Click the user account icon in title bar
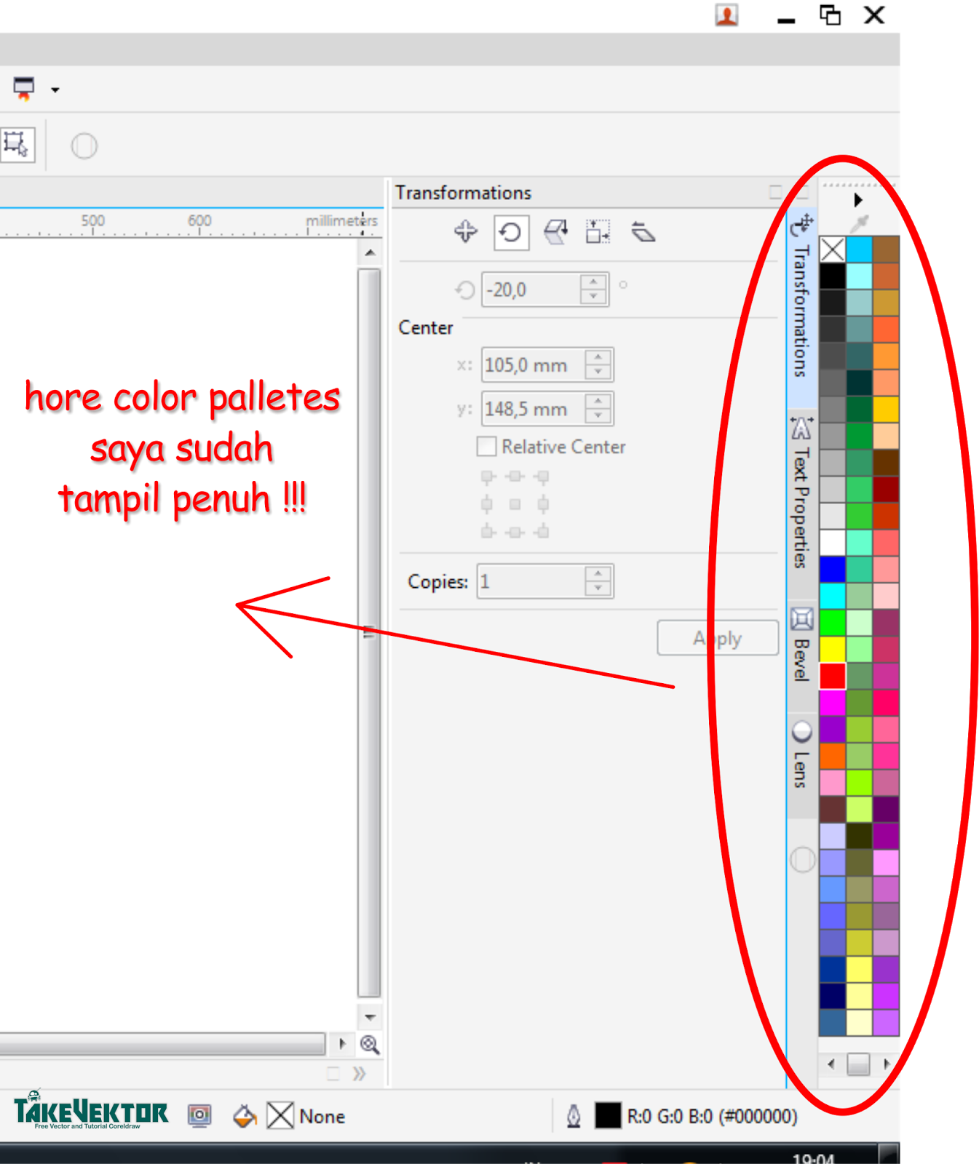This screenshot has height=1164, width=979. coord(726,15)
